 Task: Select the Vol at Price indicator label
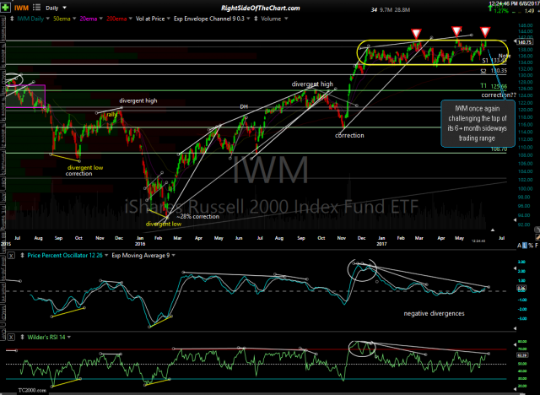click(x=150, y=19)
